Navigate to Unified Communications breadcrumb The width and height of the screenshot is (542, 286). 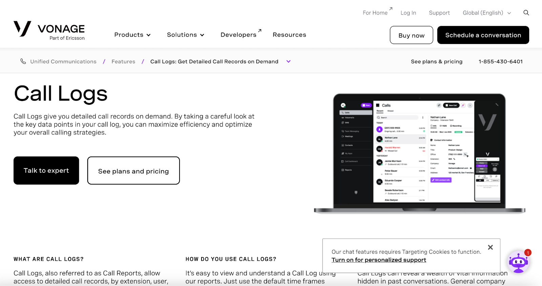[63, 62]
